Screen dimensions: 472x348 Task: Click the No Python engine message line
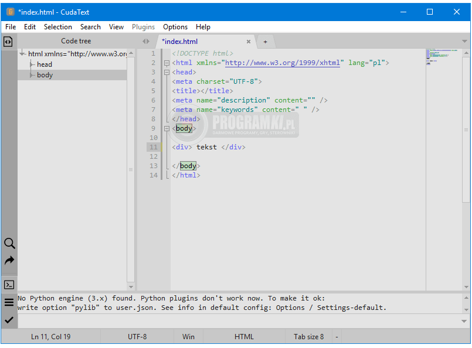[x=171, y=298]
